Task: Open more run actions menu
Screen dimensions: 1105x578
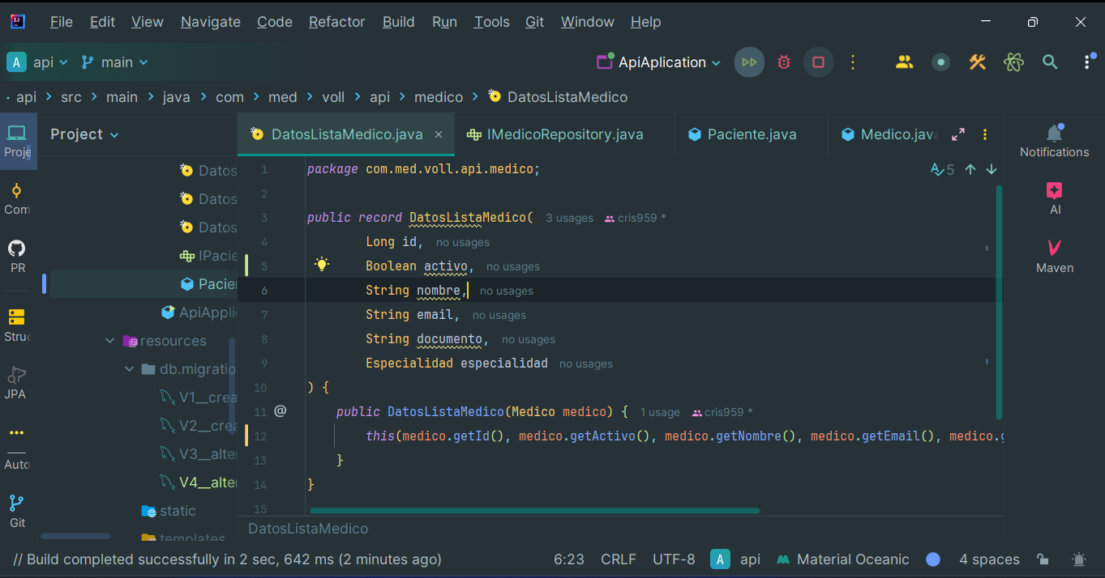Action: pyautogui.click(x=853, y=62)
